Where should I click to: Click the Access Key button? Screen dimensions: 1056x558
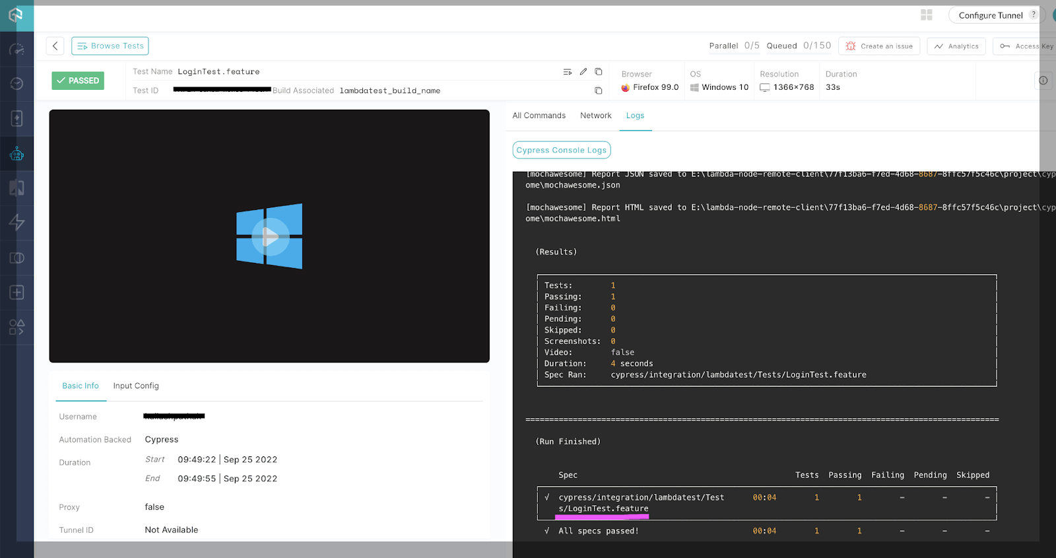[x=1026, y=46]
